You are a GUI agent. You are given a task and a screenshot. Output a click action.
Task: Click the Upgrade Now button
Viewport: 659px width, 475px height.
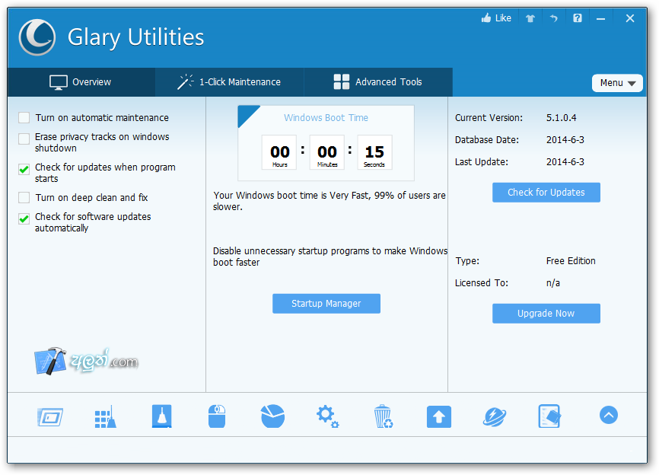[x=546, y=314]
